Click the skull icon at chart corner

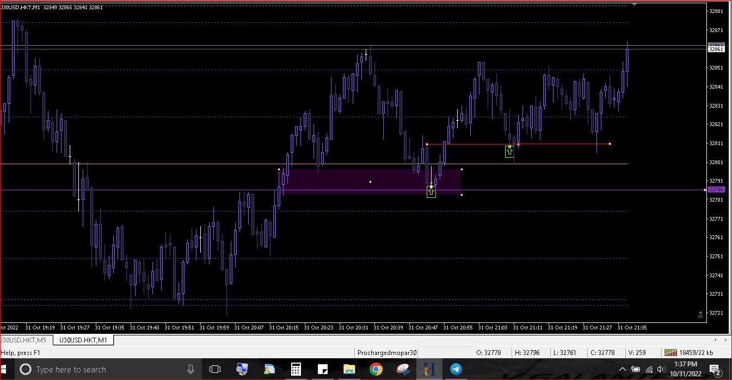tap(700, 315)
